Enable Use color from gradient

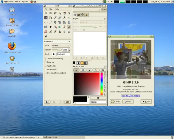pos(46,73)
